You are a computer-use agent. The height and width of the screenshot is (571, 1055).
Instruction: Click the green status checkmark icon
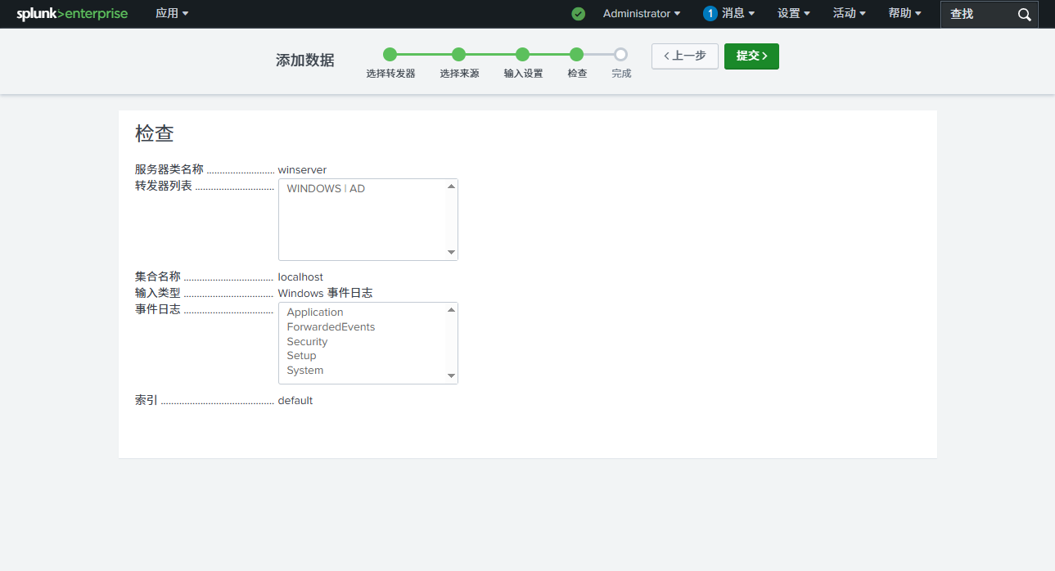578,13
